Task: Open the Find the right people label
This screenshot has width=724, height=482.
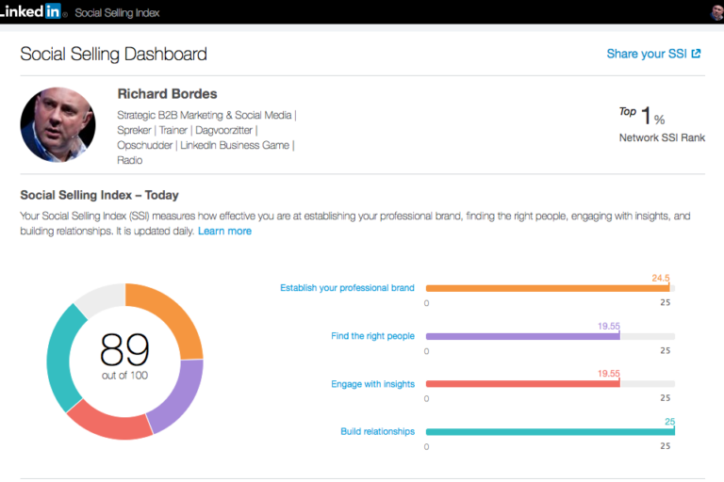Action: 372,336
